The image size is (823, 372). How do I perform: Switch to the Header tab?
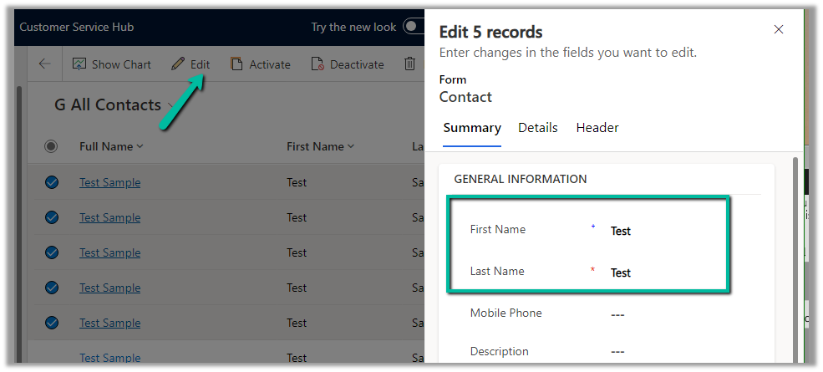point(597,128)
